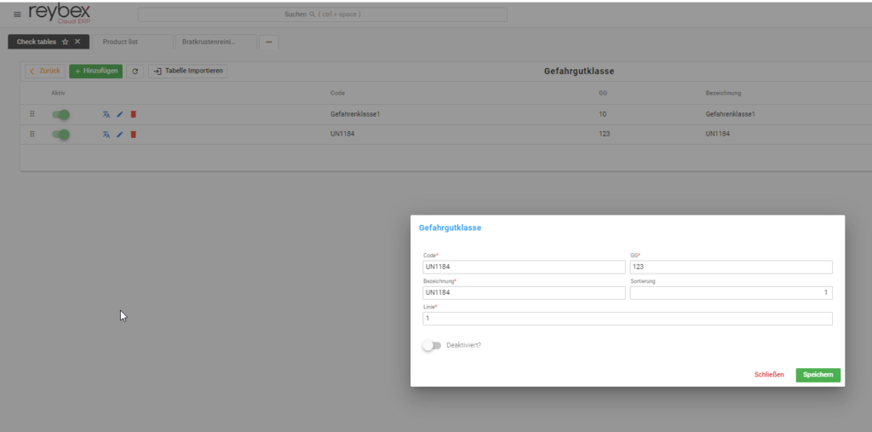Open translations for UN1184 row
The image size is (872, 432).
tap(106, 134)
